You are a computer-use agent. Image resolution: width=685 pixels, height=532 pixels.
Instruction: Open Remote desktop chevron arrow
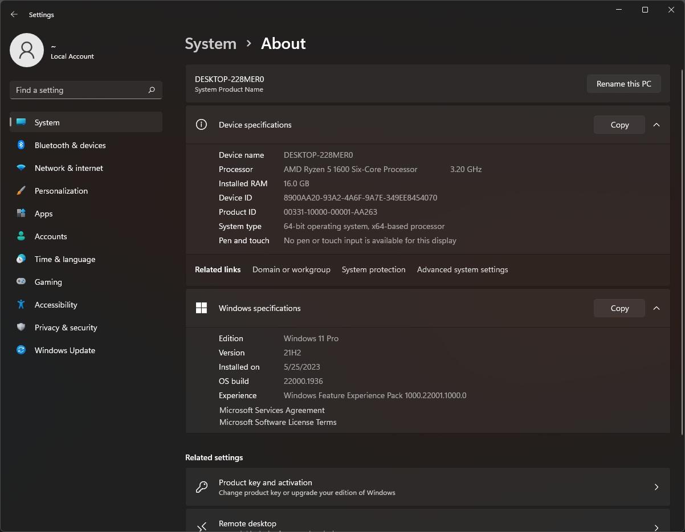[657, 527]
